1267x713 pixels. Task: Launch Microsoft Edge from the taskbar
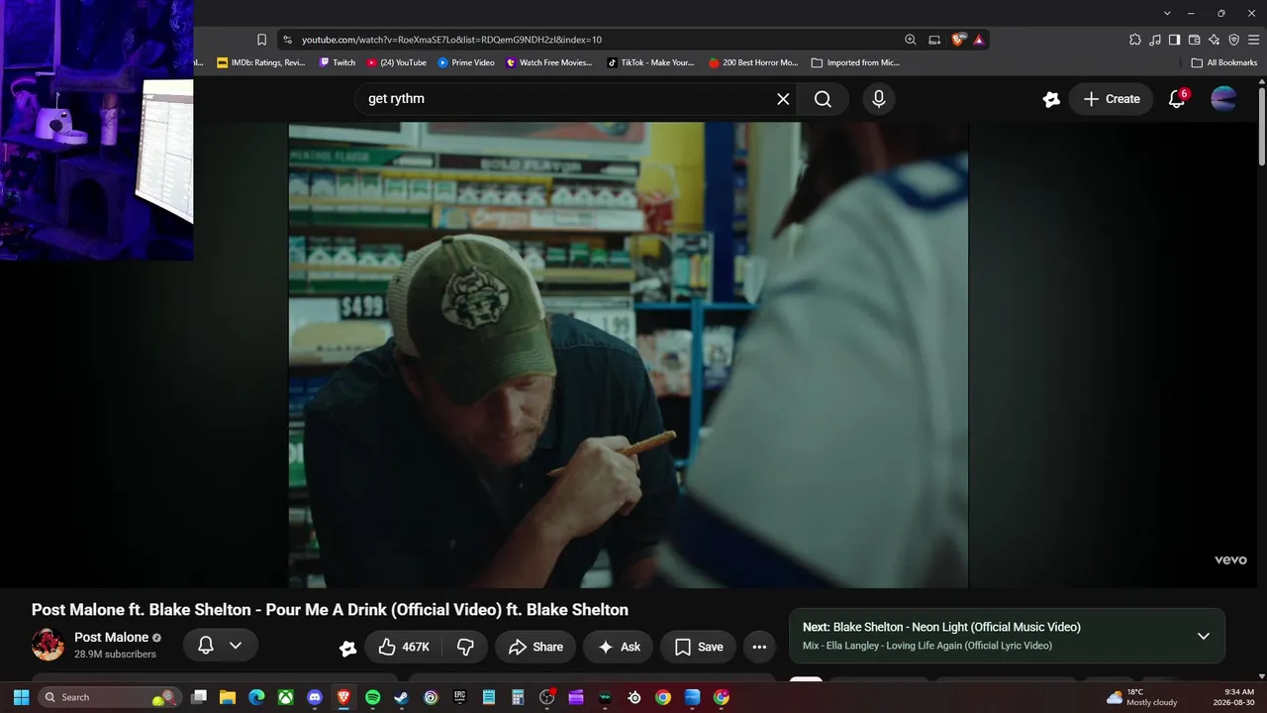256,697
